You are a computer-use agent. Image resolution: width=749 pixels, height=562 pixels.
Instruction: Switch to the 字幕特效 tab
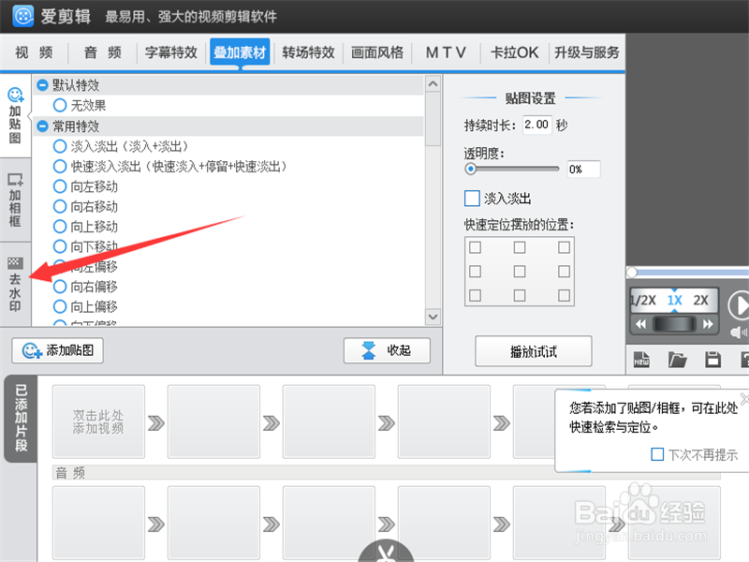[x=171, y=52]
